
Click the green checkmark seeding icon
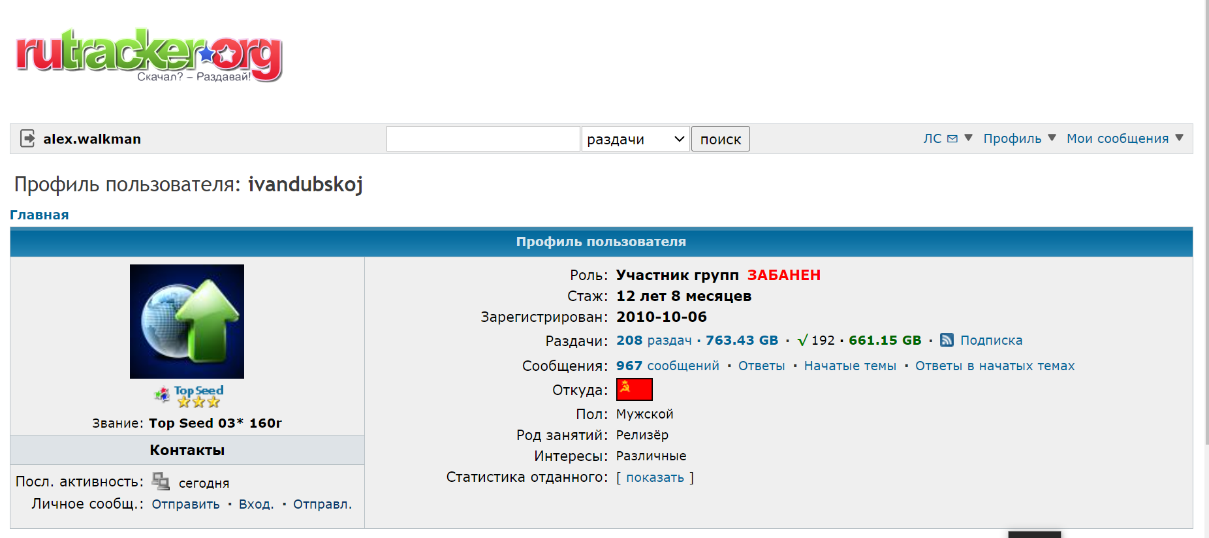[x=802, y=340]
